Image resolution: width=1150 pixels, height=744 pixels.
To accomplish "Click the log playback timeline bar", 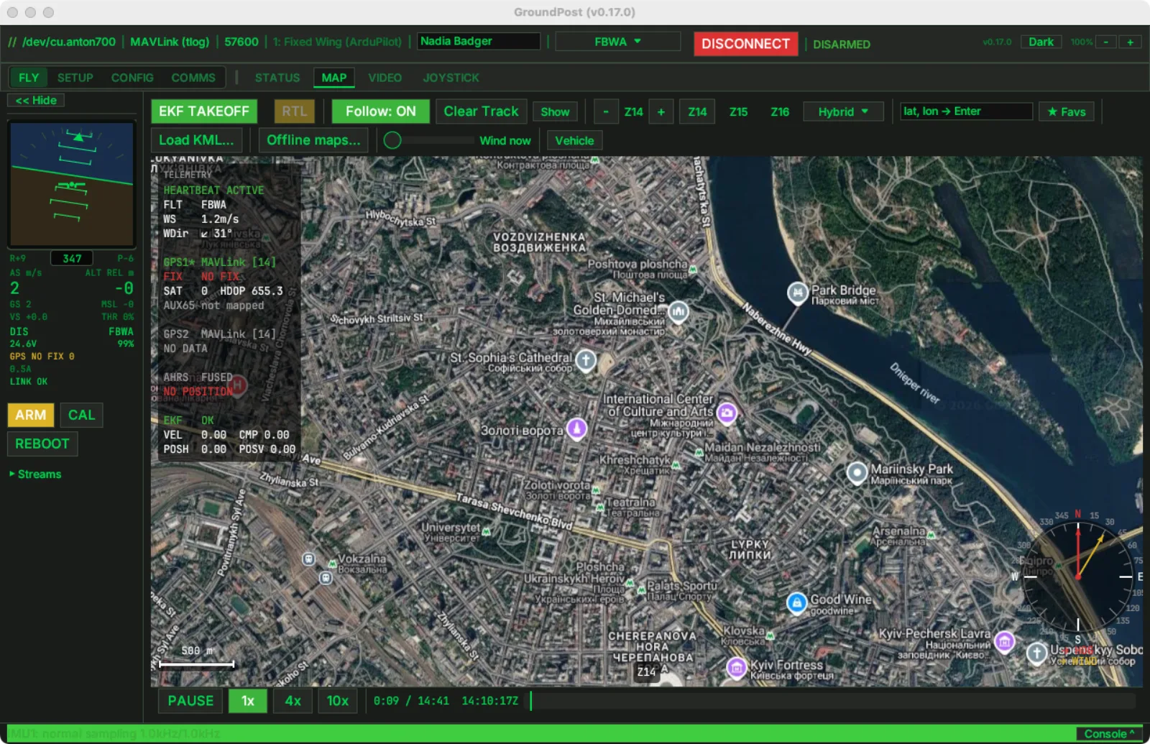I will [833, 701].
